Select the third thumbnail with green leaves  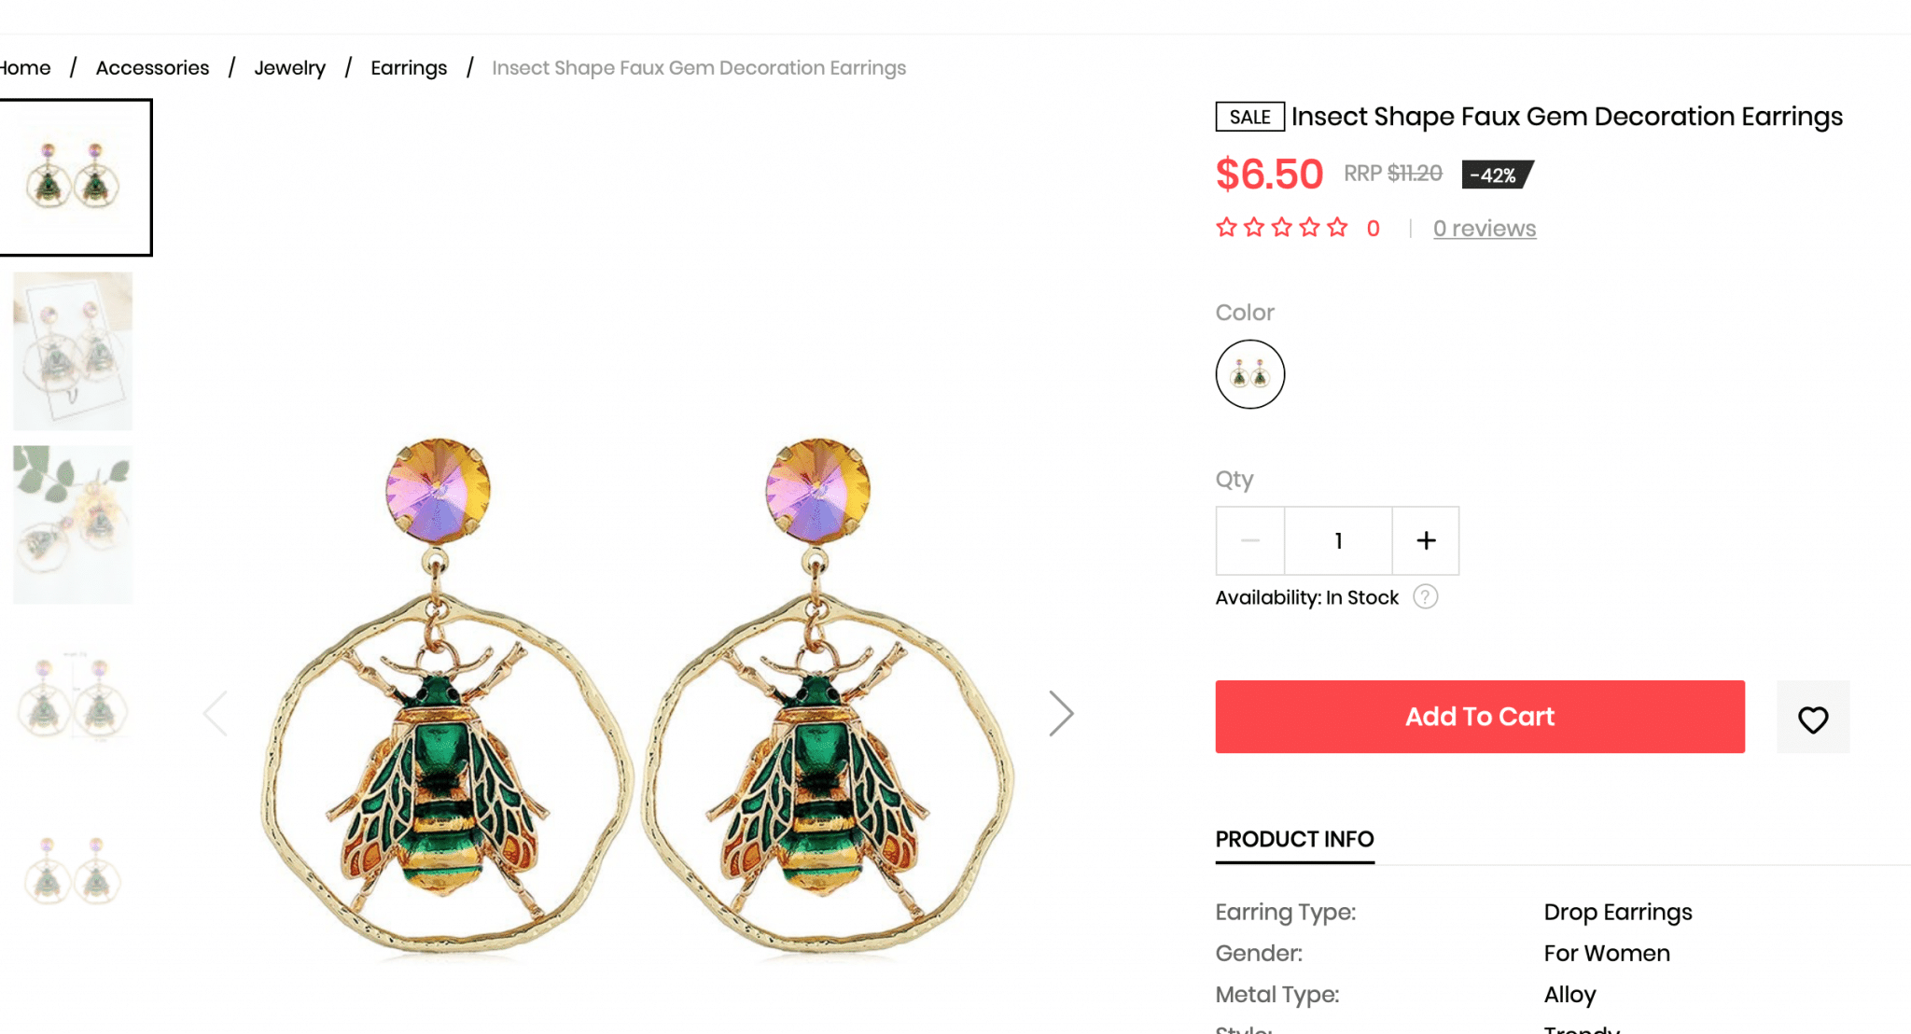coord(73,524)
